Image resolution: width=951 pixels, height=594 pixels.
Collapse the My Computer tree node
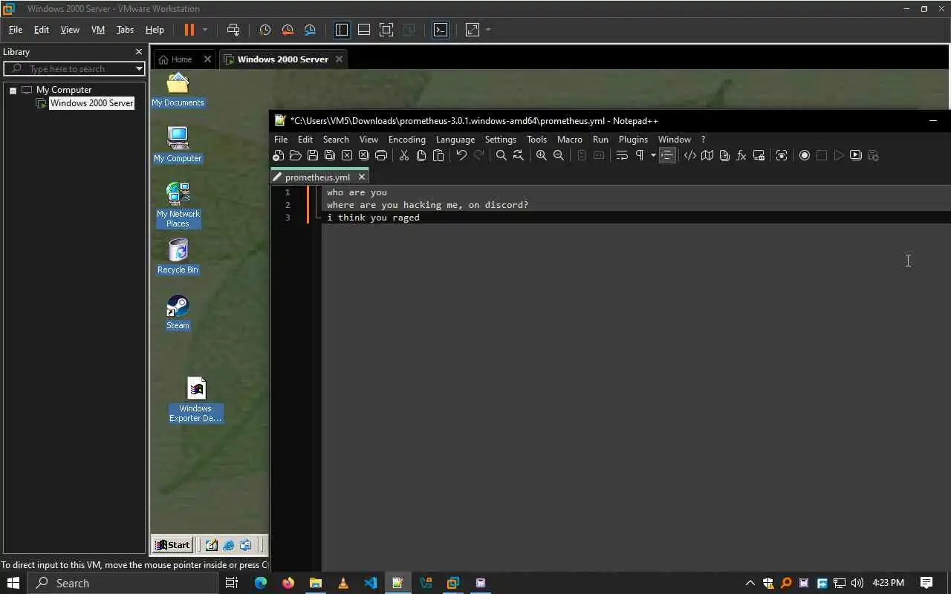[x=13, y=90]
